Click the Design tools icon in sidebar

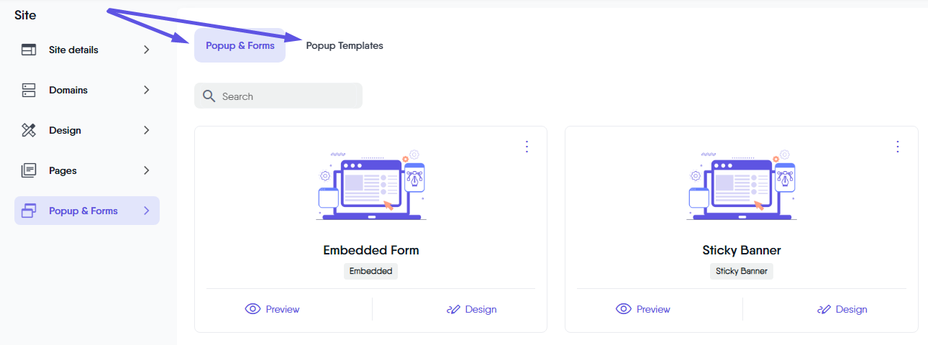pyautogui.click(x=29, y=131)
